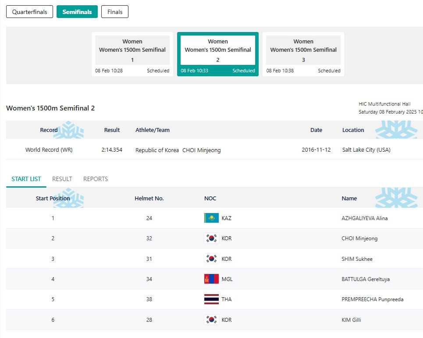
Task: Open athlete KIM Gilli
Action: point(351,320)
